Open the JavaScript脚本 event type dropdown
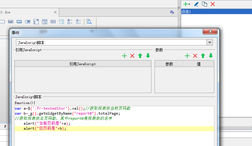The image size is (252, 146). tap(210, 43)
